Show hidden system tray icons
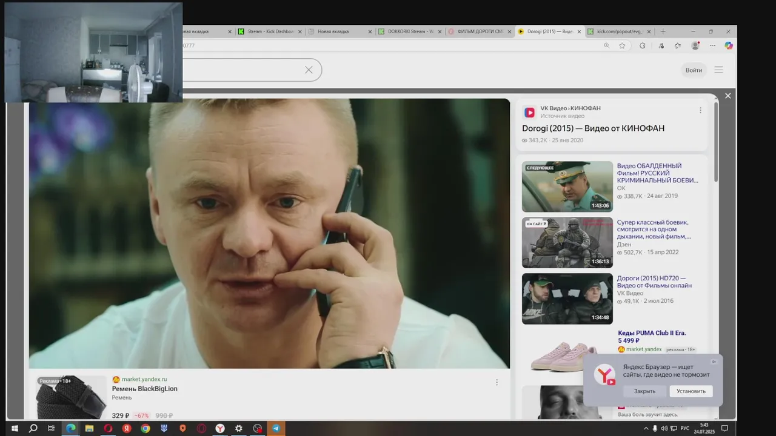Viewport: 776px width, 436px height. pos(645,428)
